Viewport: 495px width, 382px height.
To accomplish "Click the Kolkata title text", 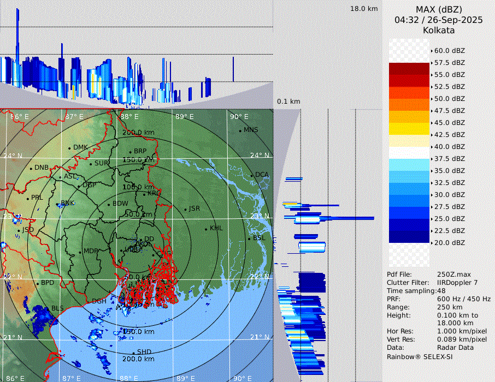I will coord(439,30).
